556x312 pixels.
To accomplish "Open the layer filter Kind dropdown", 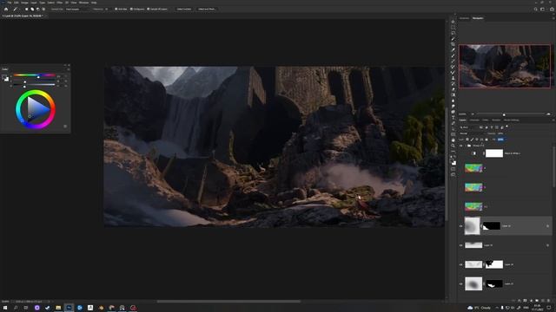I will pos(468,127).
